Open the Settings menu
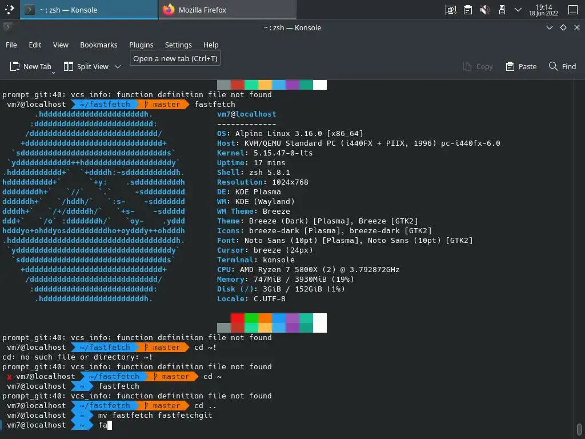Image resolution: width=585 pixels, height=439 pixels. (178, 45)
